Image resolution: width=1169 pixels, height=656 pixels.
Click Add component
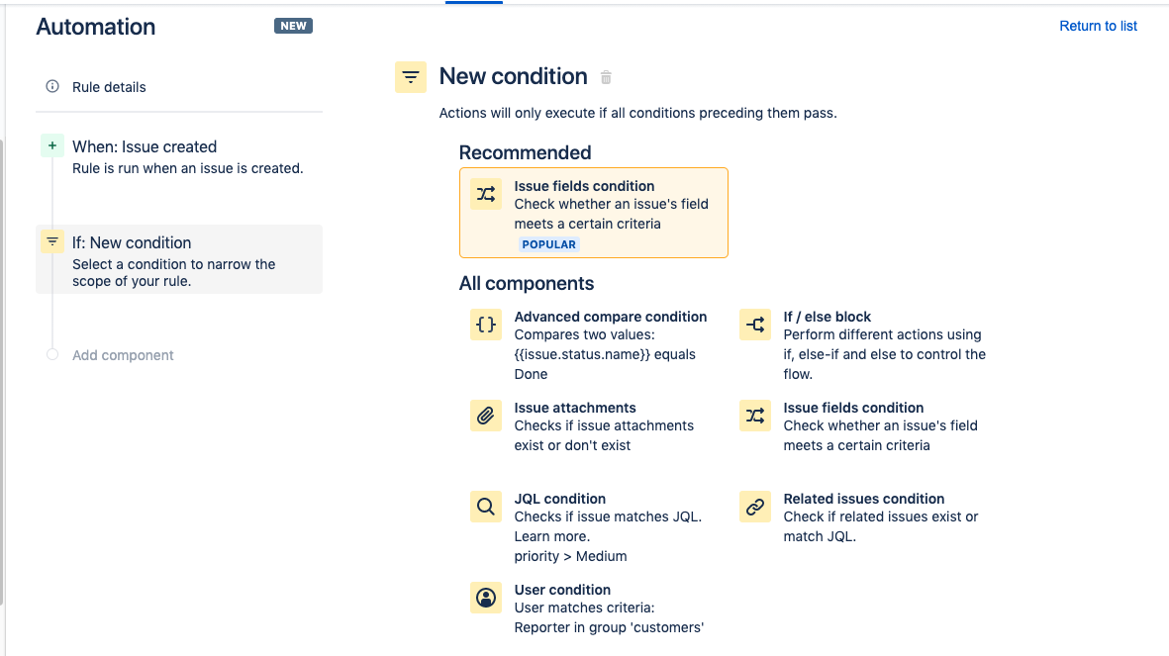coord(123,355)
